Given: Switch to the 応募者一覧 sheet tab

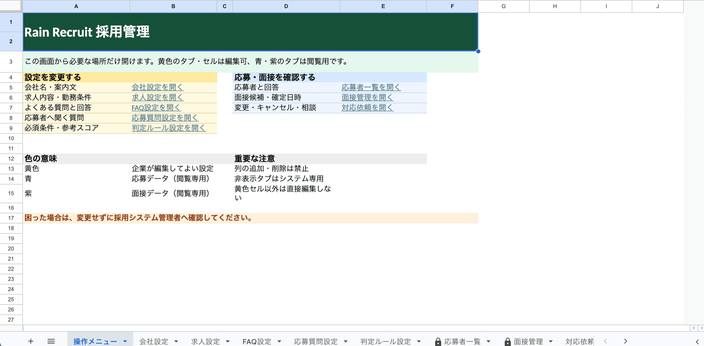Looking at the screenshot, I should tap(462, 341).
